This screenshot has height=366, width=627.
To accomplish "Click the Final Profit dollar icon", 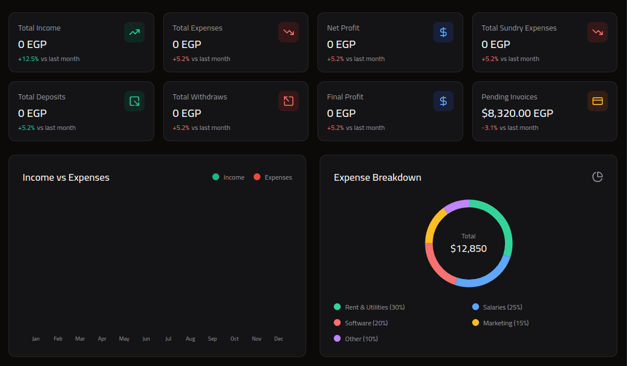I will 443,101.
